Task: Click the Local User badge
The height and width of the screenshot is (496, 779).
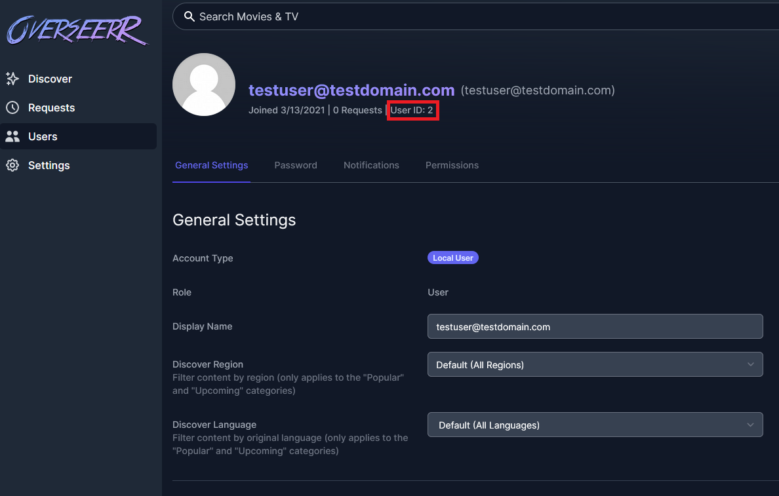Action: (452, 258)
